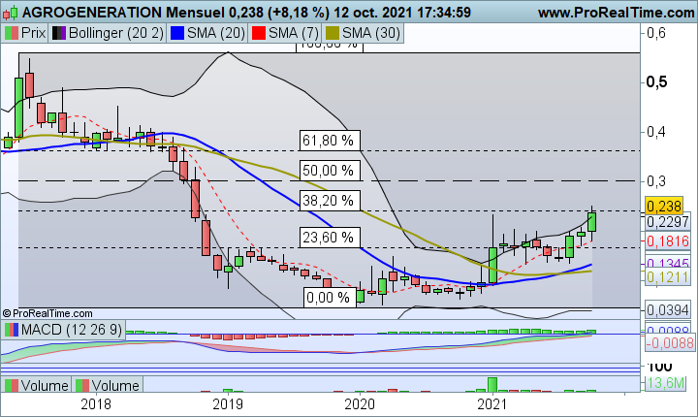Viewport: 698px width, 417px height.
Task: Click the red -0,0088 MACD value tag
Action: (670, 342)
